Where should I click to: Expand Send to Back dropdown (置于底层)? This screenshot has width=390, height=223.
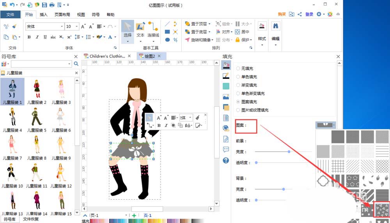click(209, 32)
